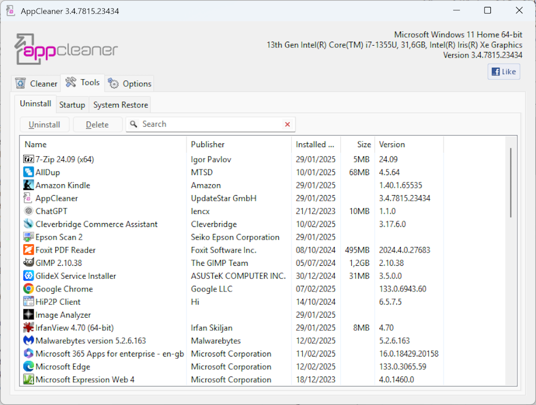This screenshot has height=405, width=536.
Task: Click the vertical scrollbar of the app list
Action: 510,183
